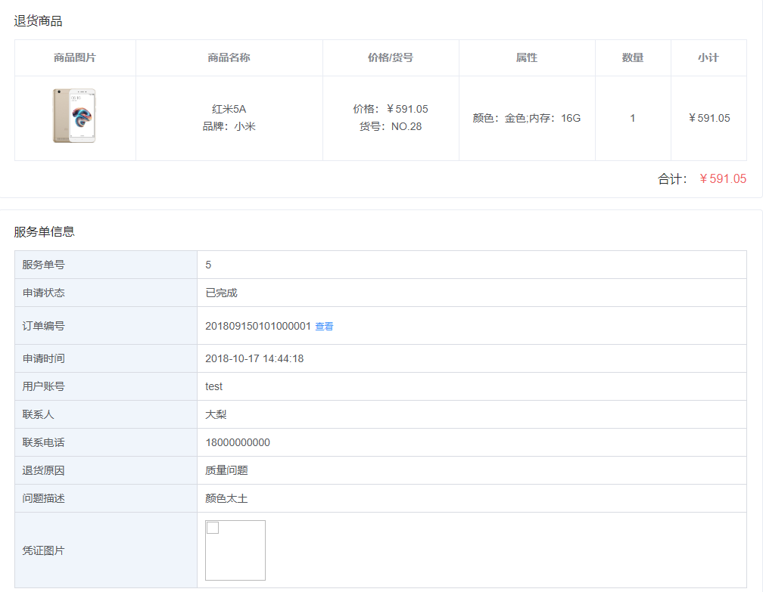763x592 pixels.
Task: Select the small checkbox inside 凭证图片 area
Action: click(212, 527)
